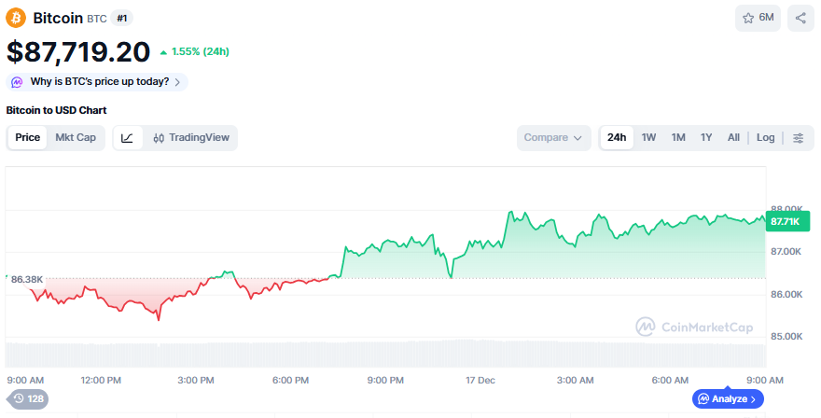Select the 1Y time range
This screenshot has width=821, height=418.
point(706,138)
